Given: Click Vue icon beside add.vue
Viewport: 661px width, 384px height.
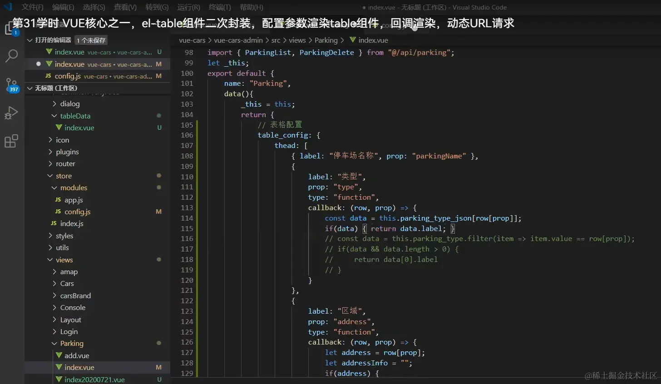Looking at the screenshot, I should tap(59, 355).
